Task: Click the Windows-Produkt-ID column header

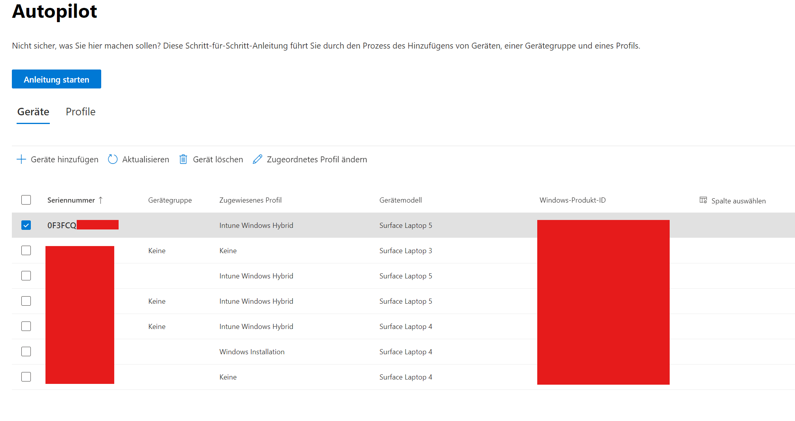Action: (x=572, y=200)
